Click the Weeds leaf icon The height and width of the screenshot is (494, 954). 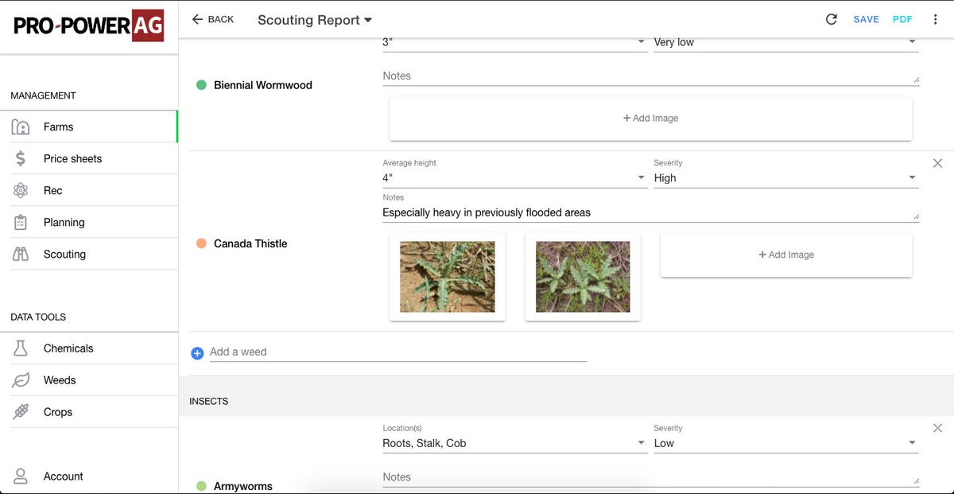click(21, 380)
